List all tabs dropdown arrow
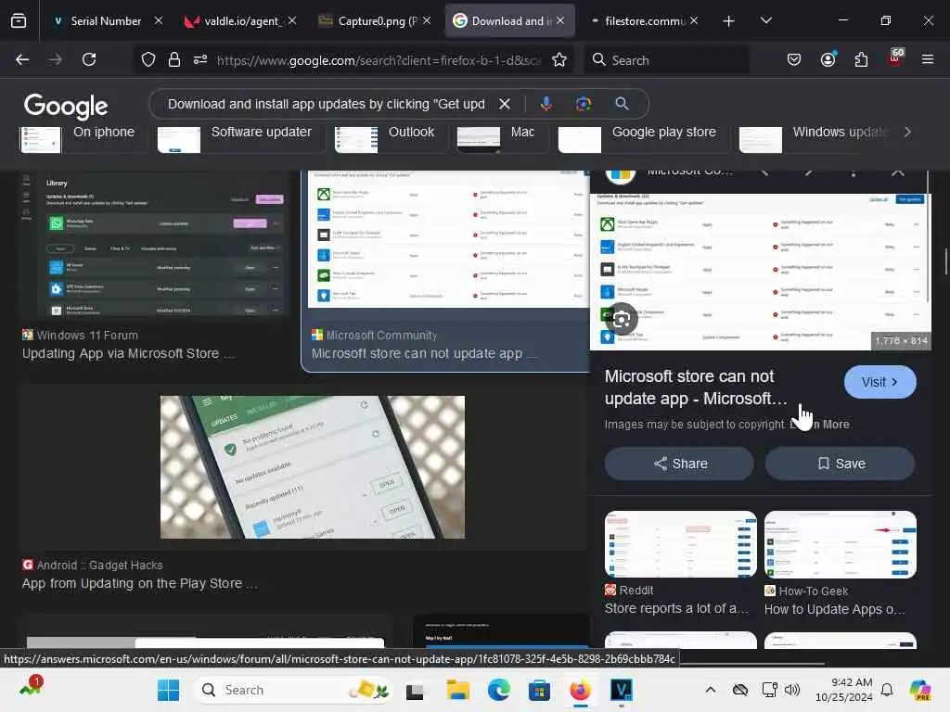 click(765, 21)
